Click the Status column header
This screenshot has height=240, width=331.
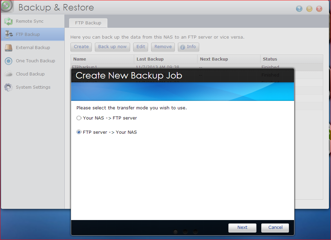[x=270, y=59]
